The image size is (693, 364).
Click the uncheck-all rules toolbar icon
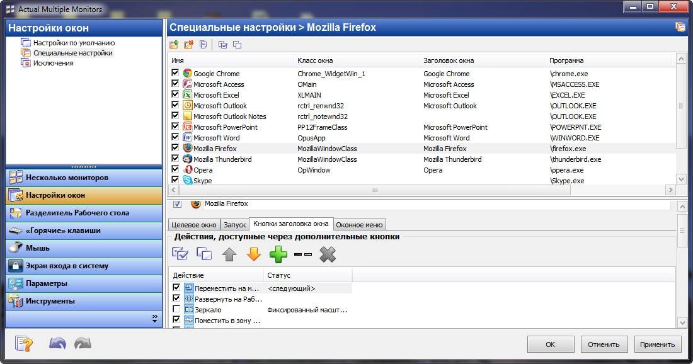tap(238, 45)
